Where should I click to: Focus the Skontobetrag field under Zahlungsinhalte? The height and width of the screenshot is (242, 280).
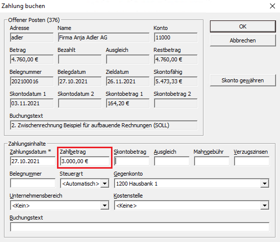click(131, 161)
